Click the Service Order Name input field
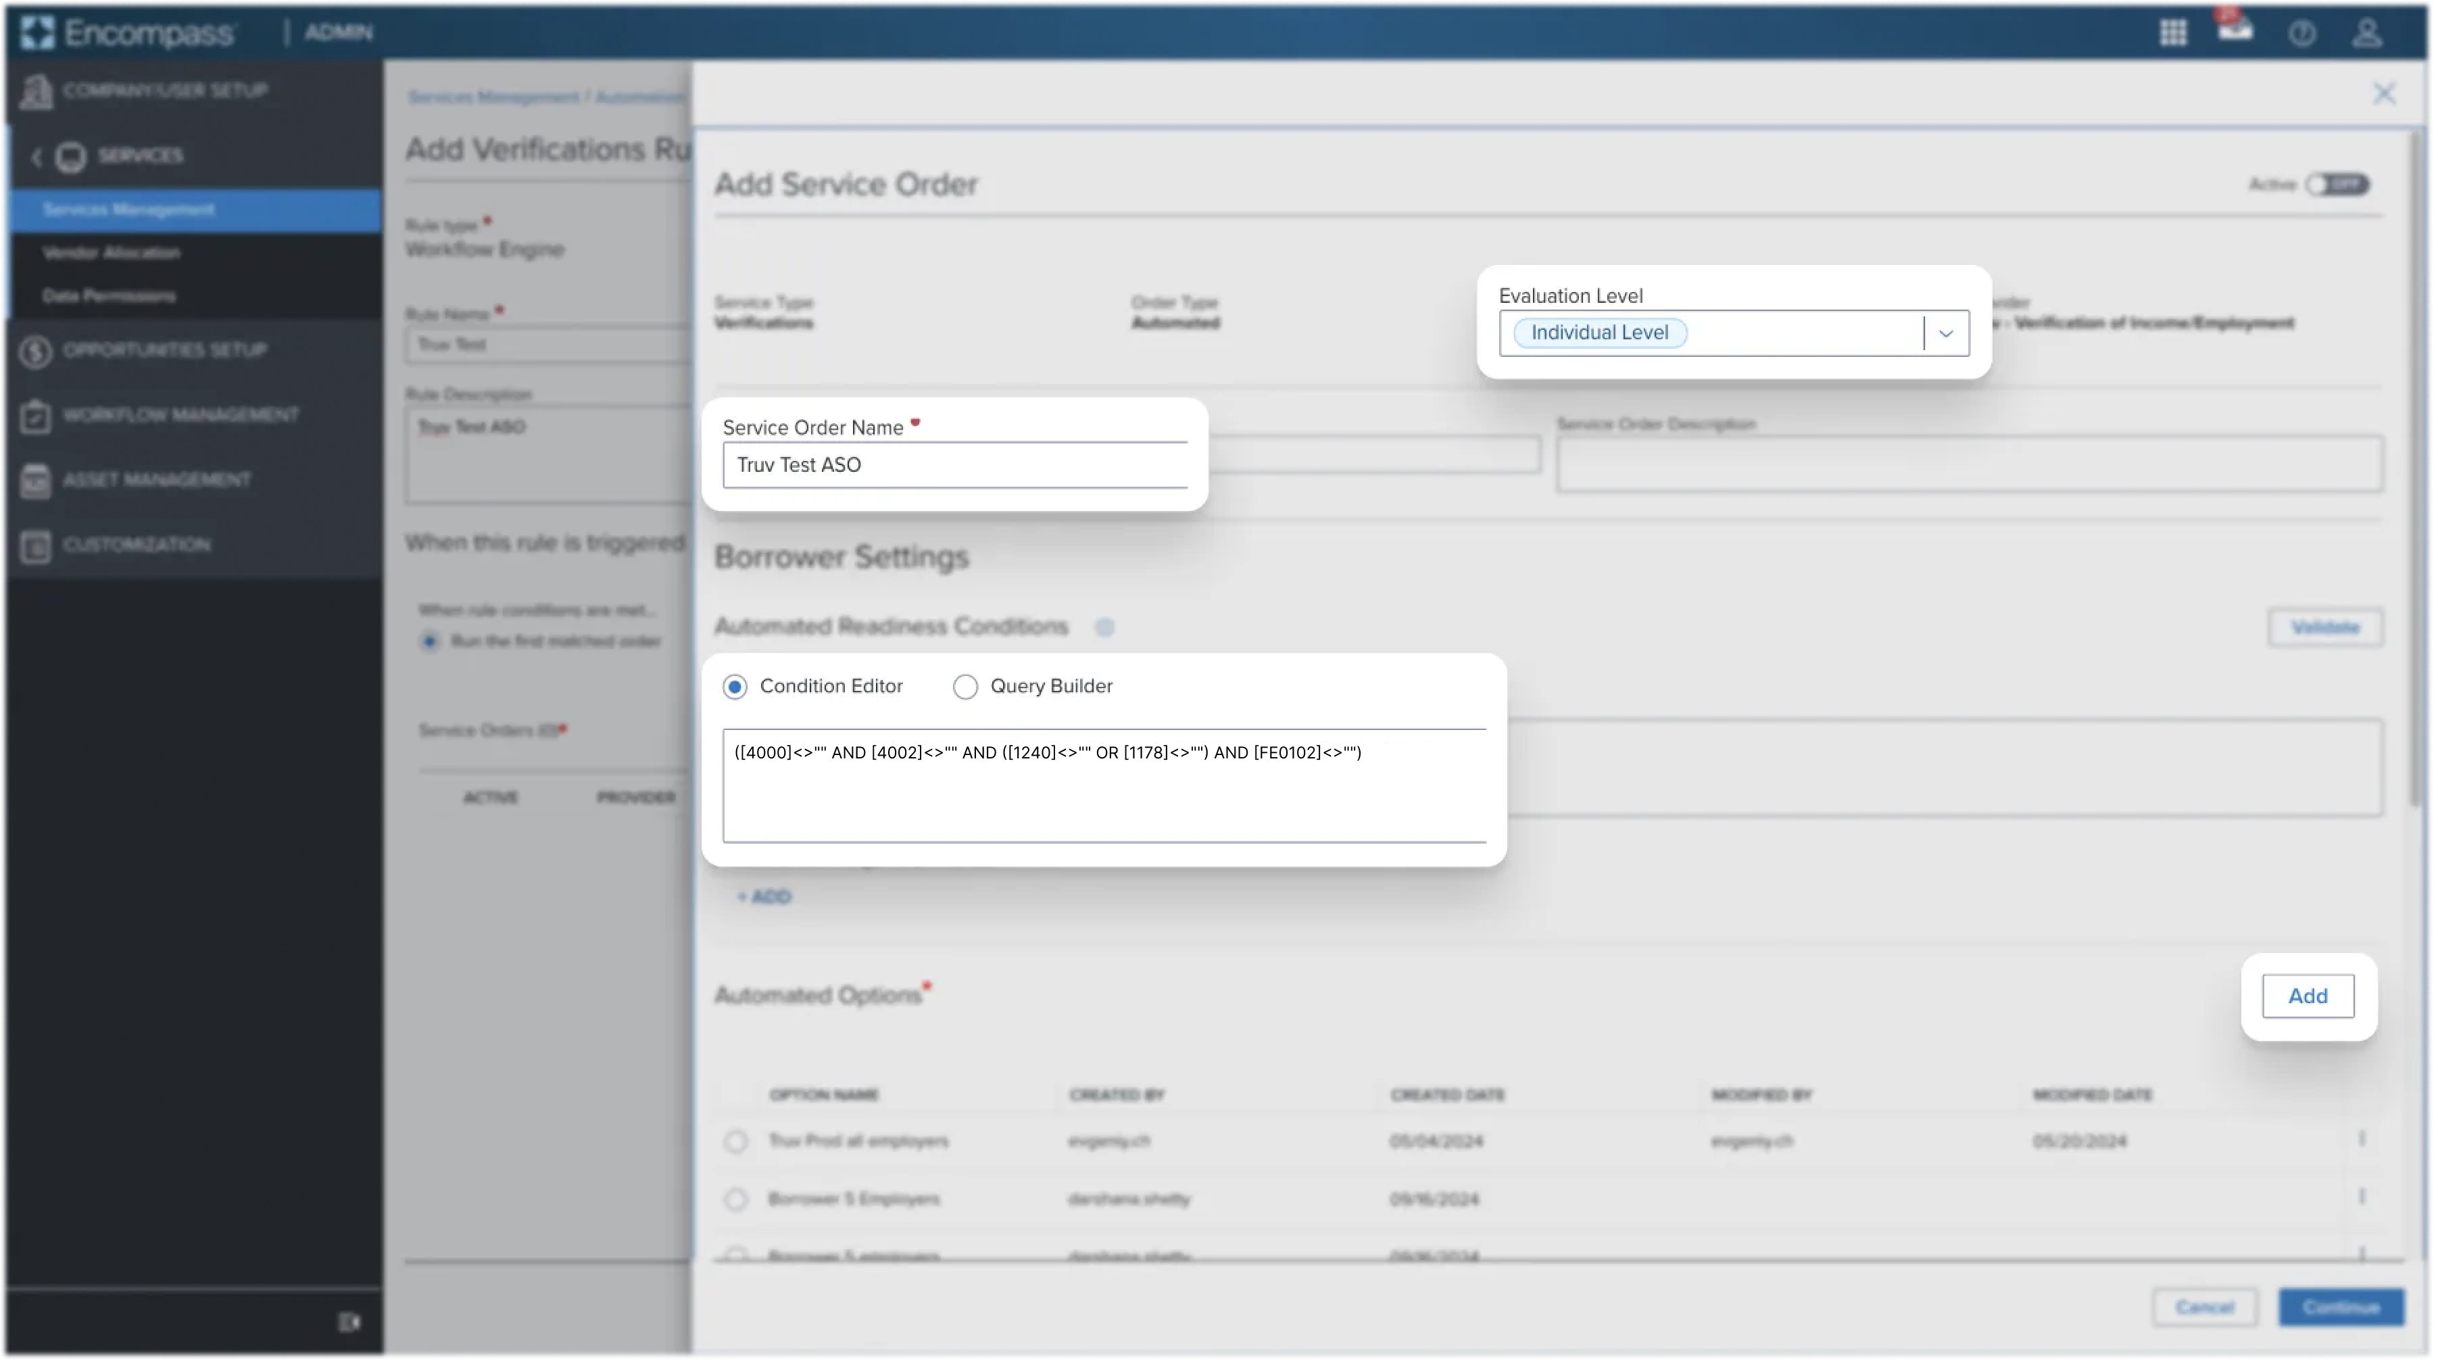This screenshot has height=1360, width=2440. pyautogui.click(x=954, y=465)
